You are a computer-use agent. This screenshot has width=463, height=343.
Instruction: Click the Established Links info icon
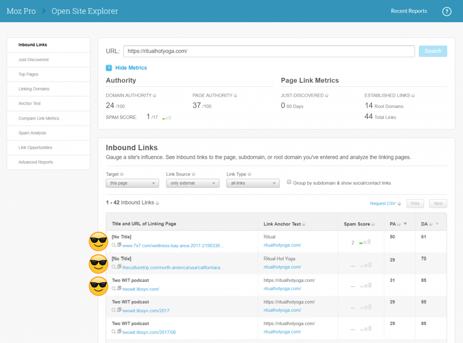(413, 96)
